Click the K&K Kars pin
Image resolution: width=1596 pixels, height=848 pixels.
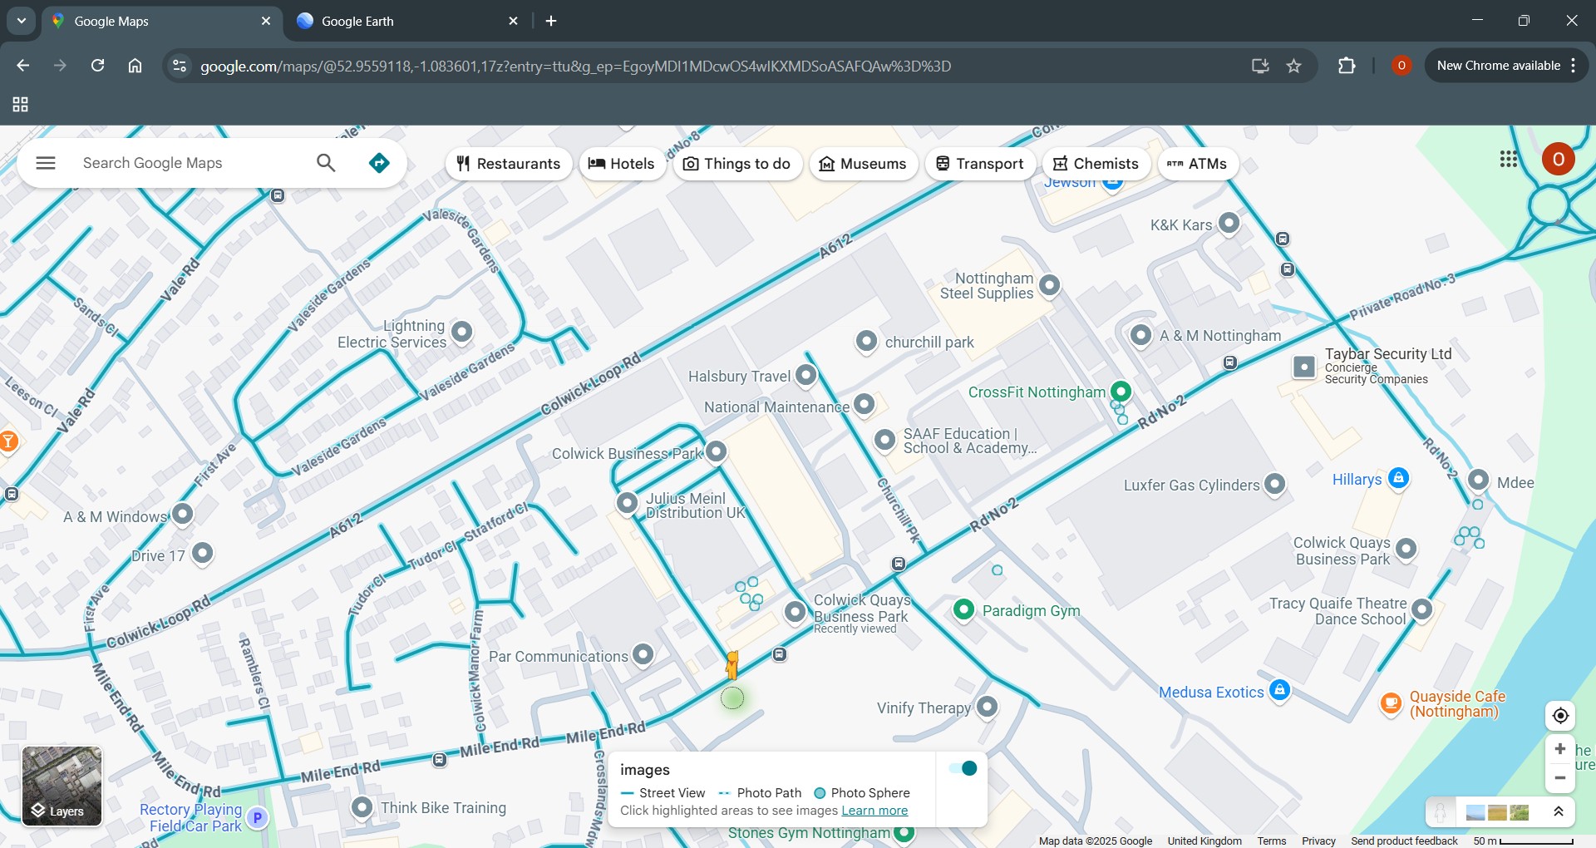click(x=1229, y=223)
